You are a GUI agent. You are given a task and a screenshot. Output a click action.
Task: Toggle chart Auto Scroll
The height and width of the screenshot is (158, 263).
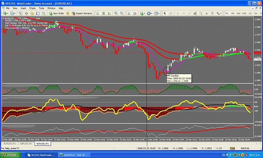click(129, 13)
